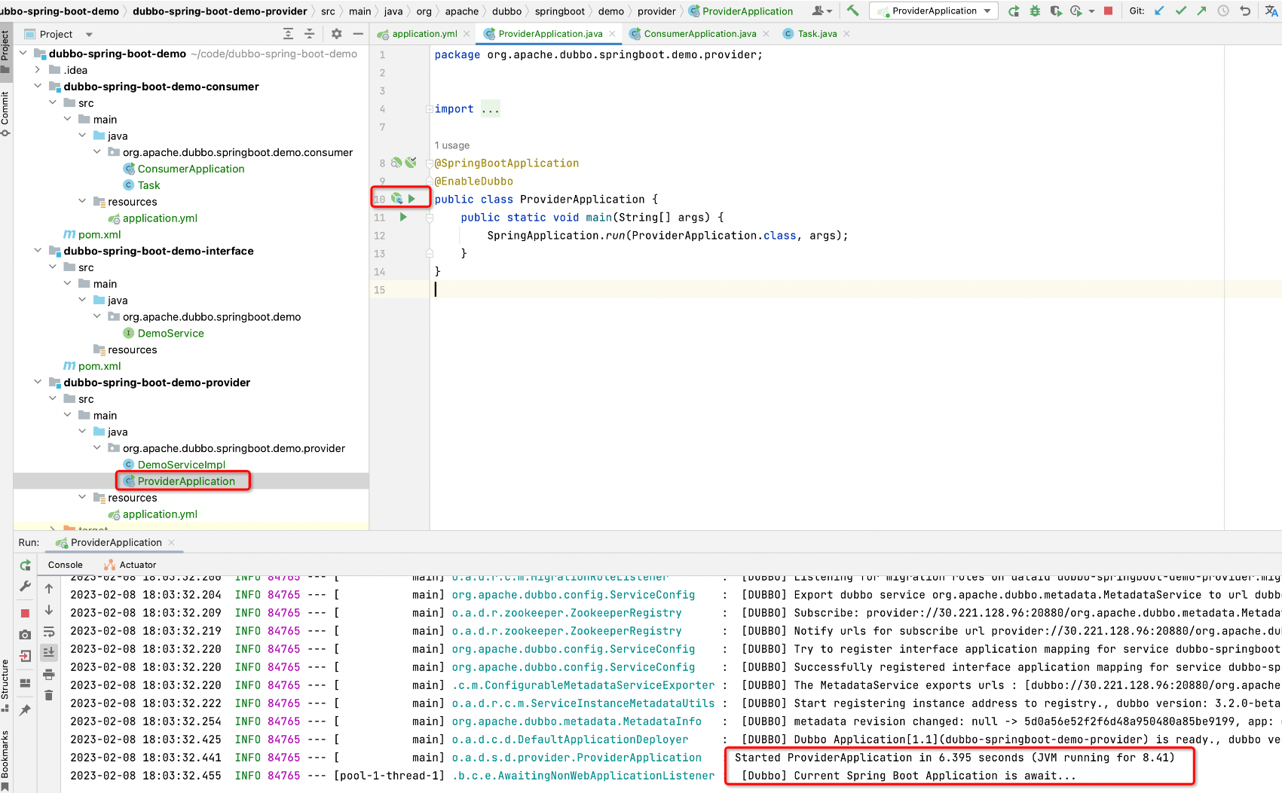Click the run gutter icon on line 10
The image size is (1282, 793).
point(412,199)
